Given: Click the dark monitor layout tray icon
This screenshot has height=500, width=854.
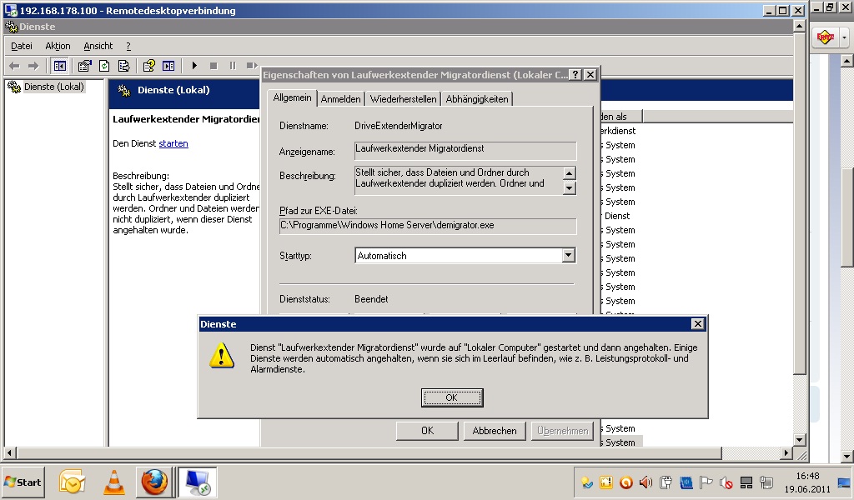Looking at the screenshot, I should click(746, 482).
